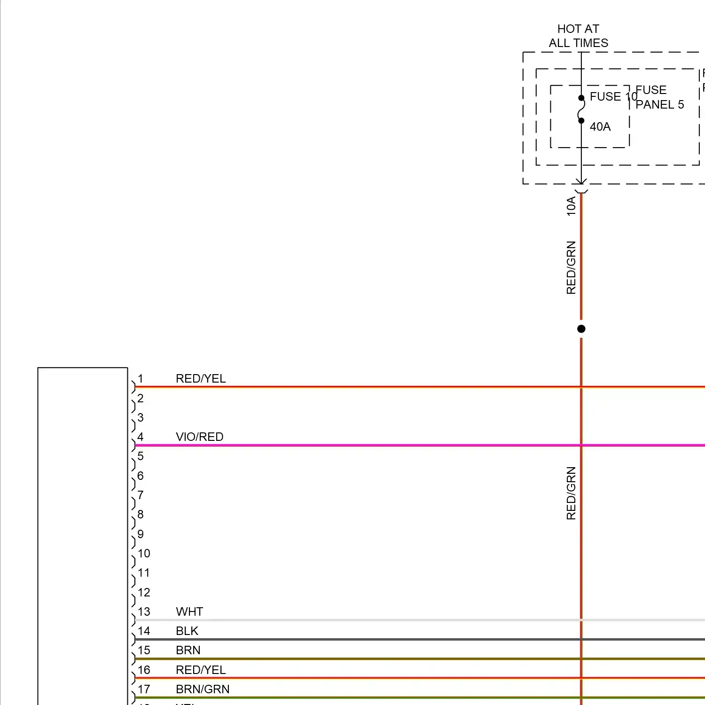Select pin number 4 on the connector

[x=140, y=437]
